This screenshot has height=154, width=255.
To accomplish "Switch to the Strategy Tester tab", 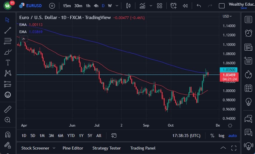I will pyautogui.click(x=106, y=148).
